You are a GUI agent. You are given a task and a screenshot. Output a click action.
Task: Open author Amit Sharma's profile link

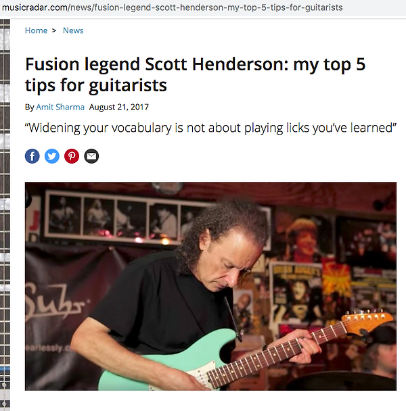click(60, 107)
